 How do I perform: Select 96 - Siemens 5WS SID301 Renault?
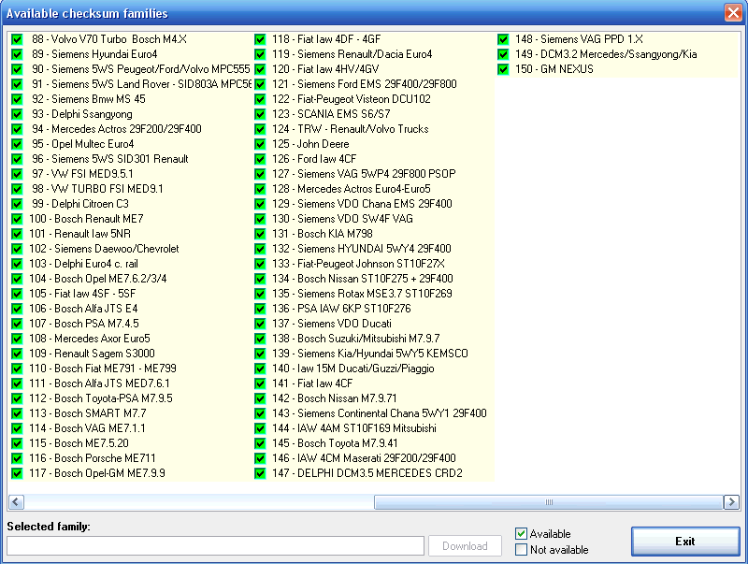click(109, 159)
